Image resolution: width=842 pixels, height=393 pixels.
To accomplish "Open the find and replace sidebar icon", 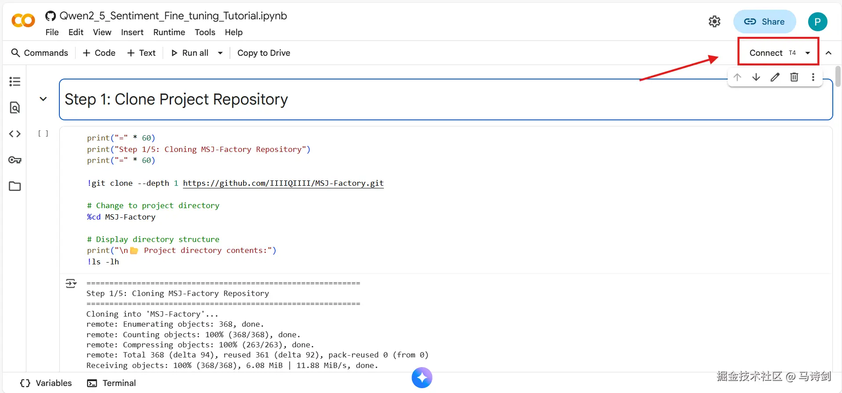I will [x=15, y=108].
